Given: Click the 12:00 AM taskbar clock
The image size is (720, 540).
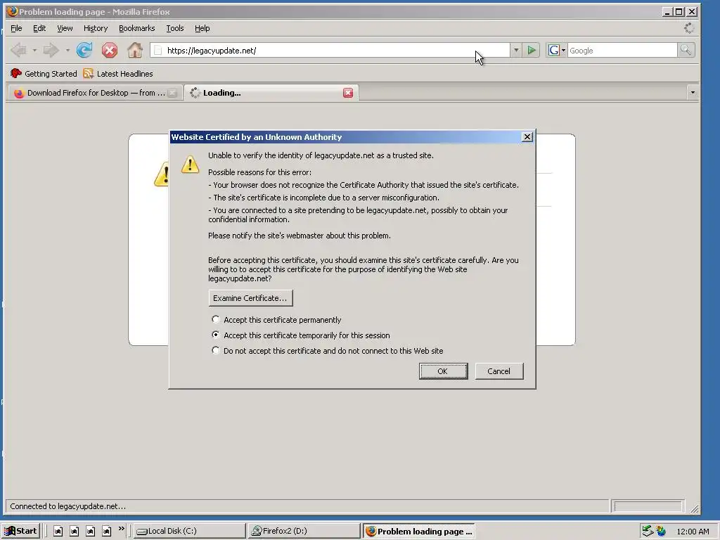Looking at the screenshot, I should tap(693, 532).
